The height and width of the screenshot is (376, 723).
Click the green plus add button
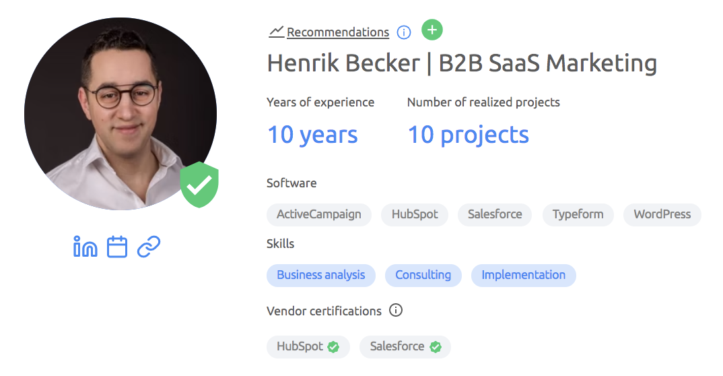432,30
